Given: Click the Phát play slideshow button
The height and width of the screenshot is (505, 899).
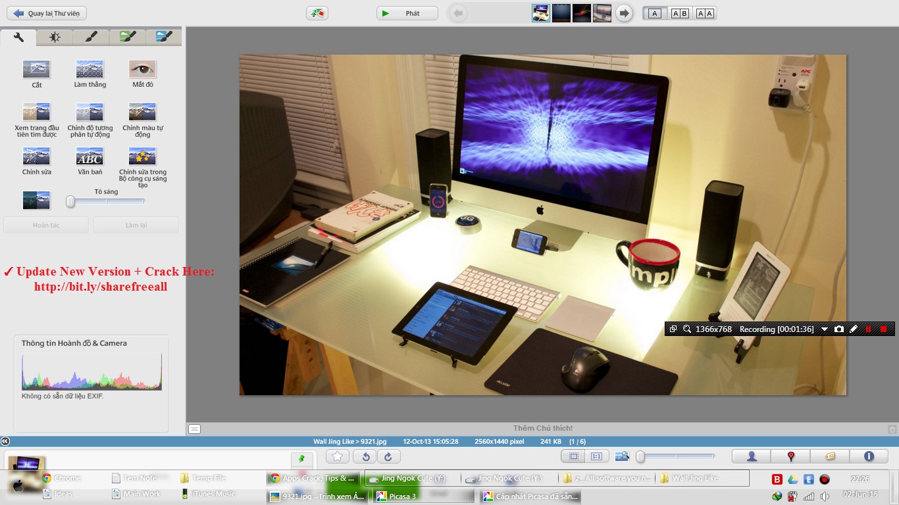Looking at the screenshot, I should point(407,13).
